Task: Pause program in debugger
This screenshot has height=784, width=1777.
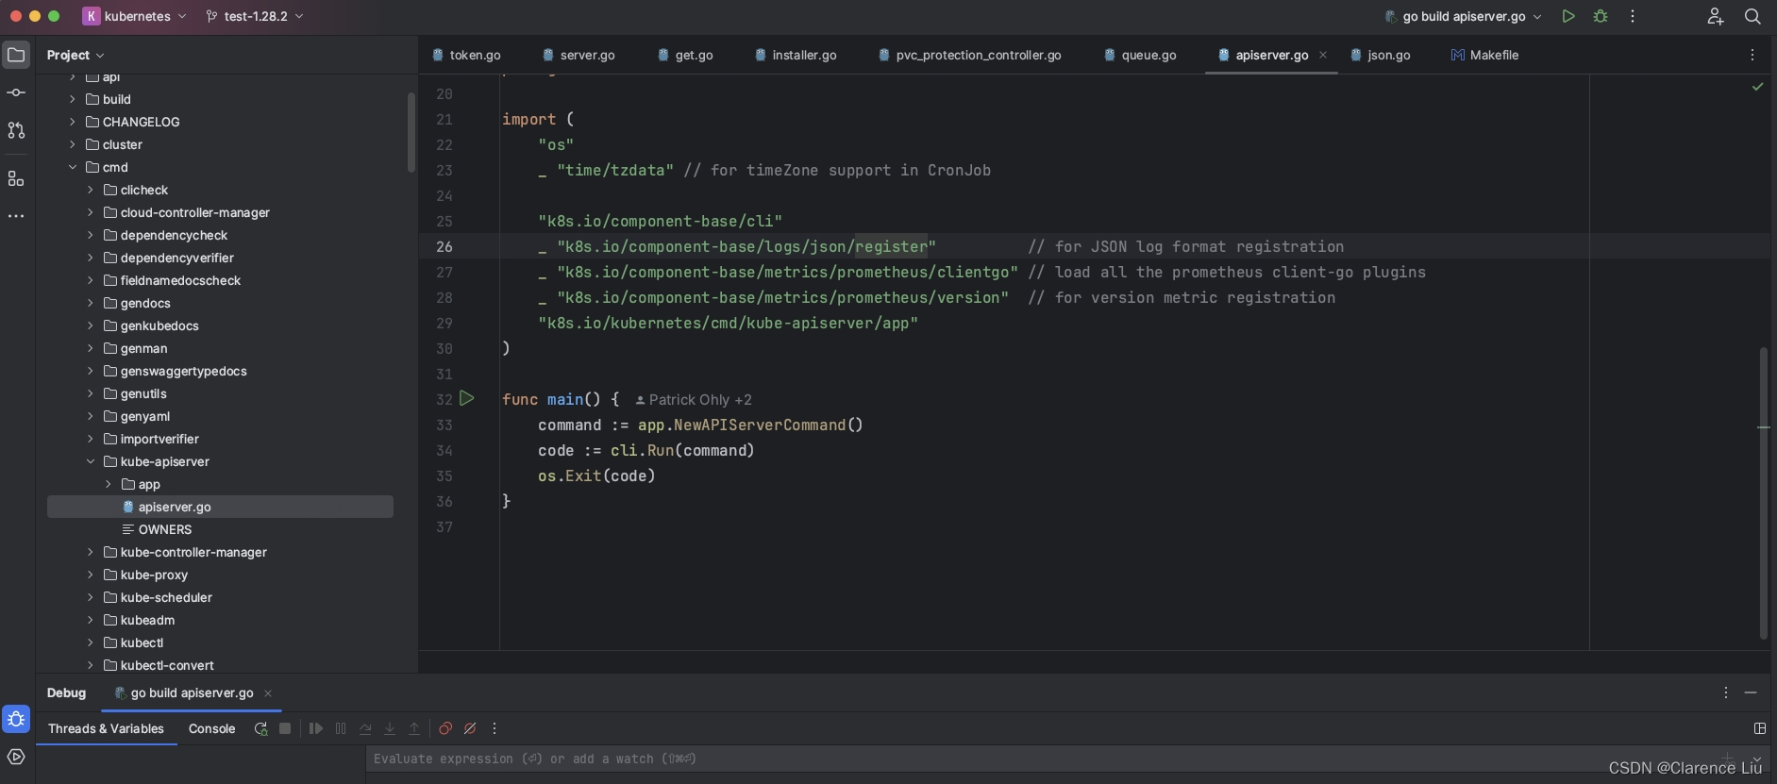Action: 341,728
